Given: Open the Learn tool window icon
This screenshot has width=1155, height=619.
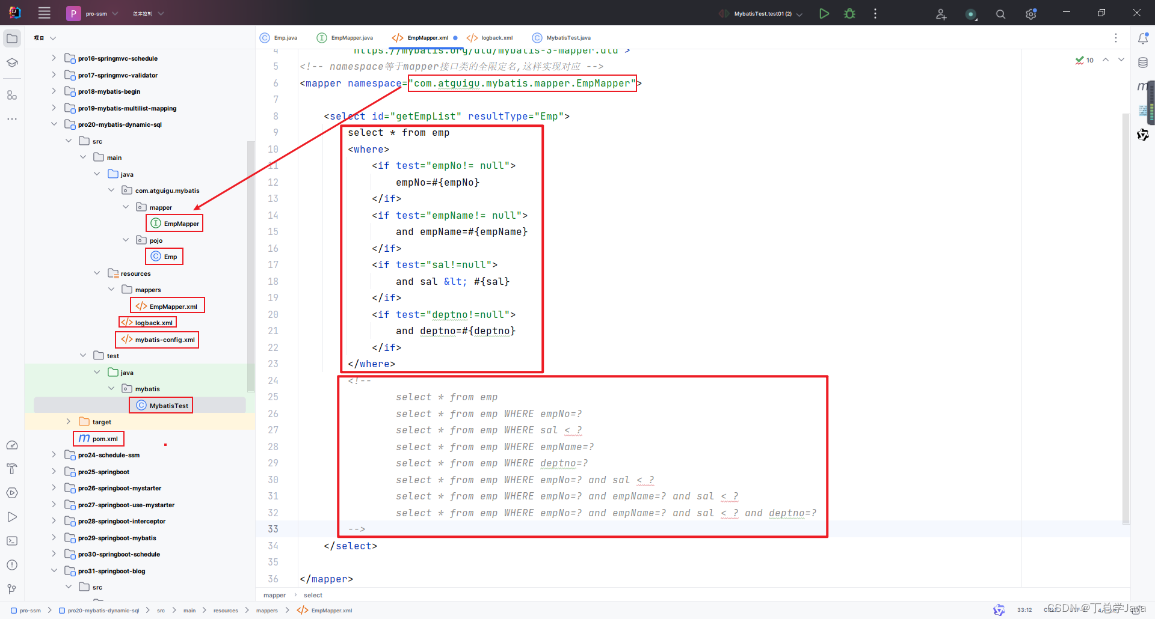Looking at the screenshot, I should [12, 63].
